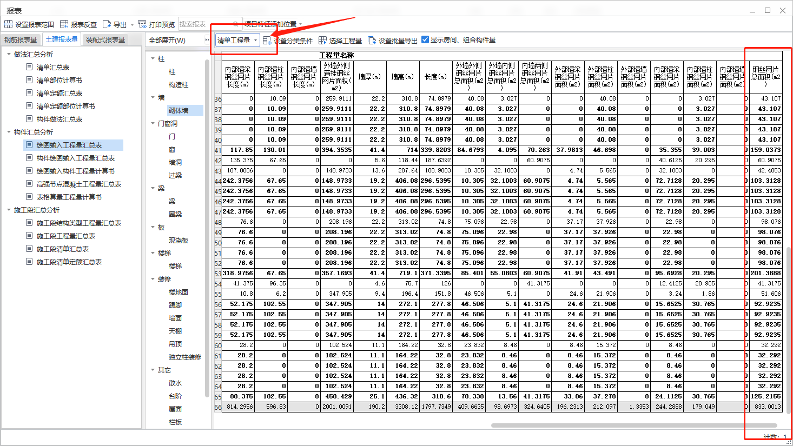Click the report icon beside 绘图输入工程量汇总表

[29, 145]
